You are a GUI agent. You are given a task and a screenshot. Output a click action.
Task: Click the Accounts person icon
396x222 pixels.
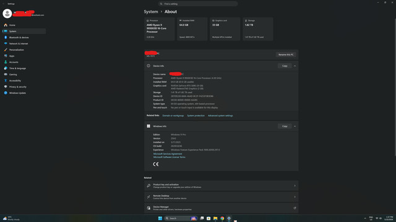[x=6, y=62]
